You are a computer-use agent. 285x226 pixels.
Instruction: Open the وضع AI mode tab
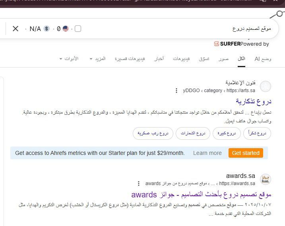pyautogui.click(x=263, y=59)
